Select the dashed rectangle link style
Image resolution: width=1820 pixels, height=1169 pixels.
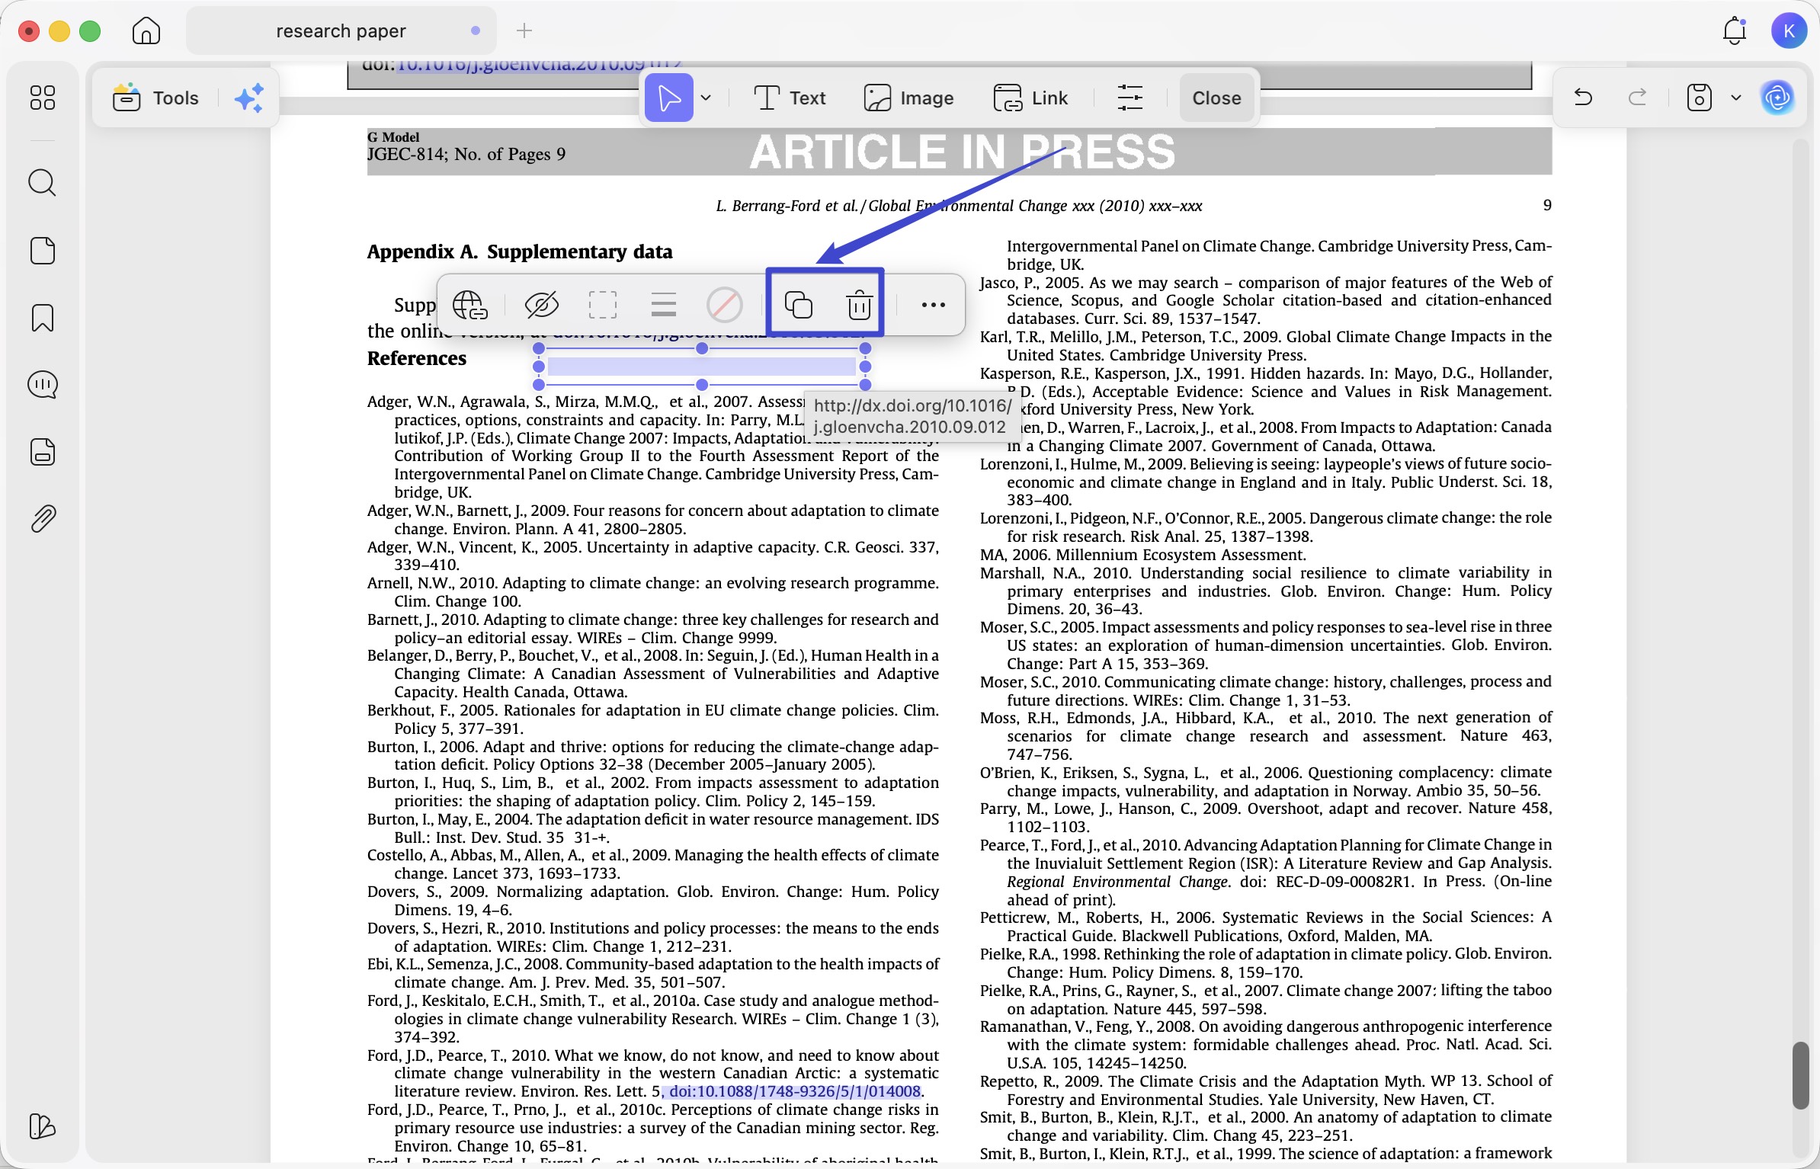coord(603,305)
